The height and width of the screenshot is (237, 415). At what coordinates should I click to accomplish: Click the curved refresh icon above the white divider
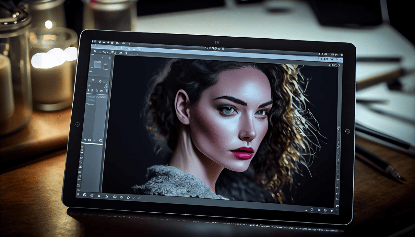[100, 140]
